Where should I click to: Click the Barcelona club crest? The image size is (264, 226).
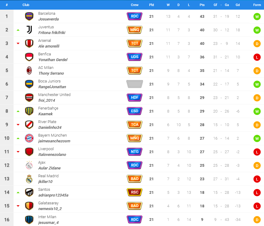click(29, 16)
